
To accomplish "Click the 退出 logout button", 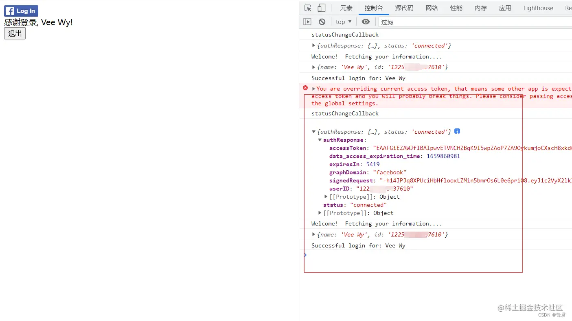I will [15, 33].
